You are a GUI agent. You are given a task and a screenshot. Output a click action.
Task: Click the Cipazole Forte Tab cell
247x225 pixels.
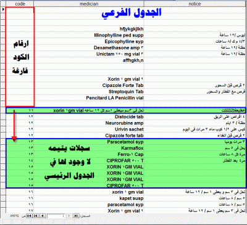89,85
